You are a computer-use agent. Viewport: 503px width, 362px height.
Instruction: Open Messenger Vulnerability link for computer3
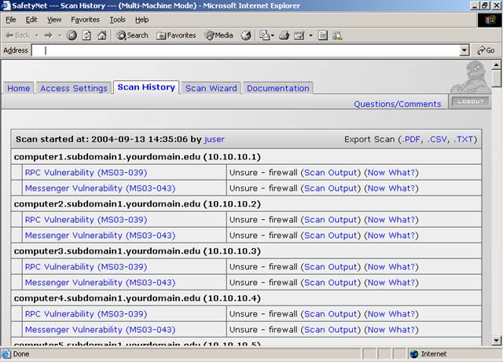pos(100,283)
